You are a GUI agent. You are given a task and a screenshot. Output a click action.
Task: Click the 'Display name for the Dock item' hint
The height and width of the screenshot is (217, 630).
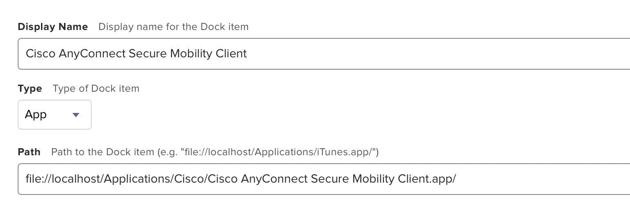coord(173,27)
